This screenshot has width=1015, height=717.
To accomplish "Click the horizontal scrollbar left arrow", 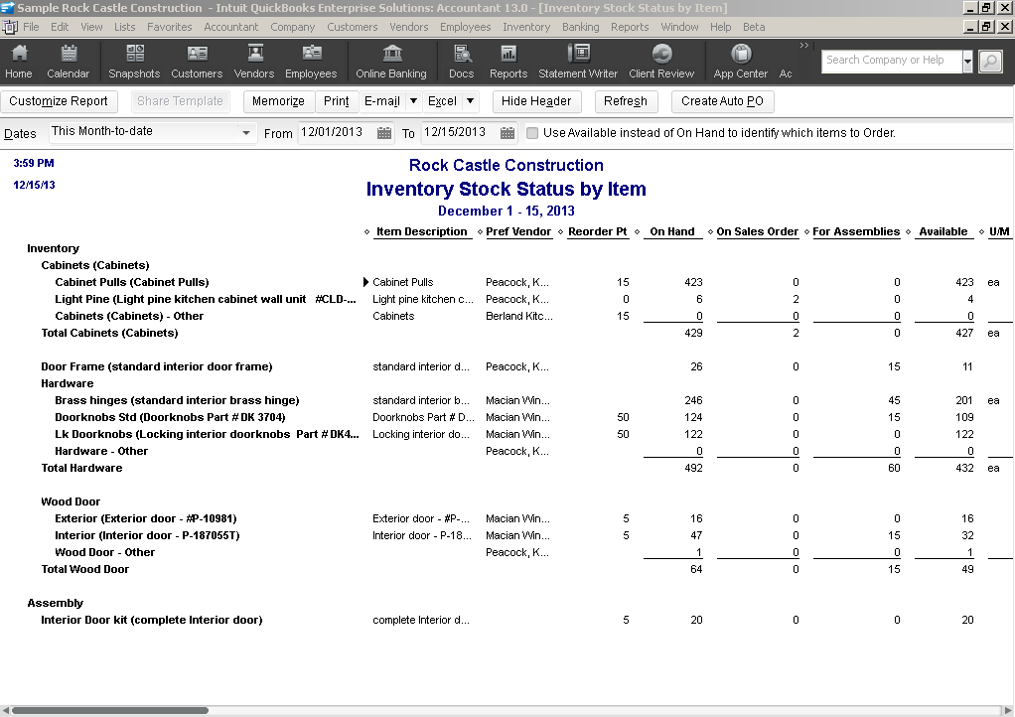I will [x=5, y=710].
